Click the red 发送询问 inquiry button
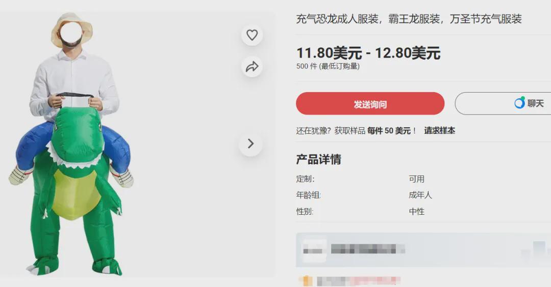This screenshot has height=287, width=551. click(370, 104)
